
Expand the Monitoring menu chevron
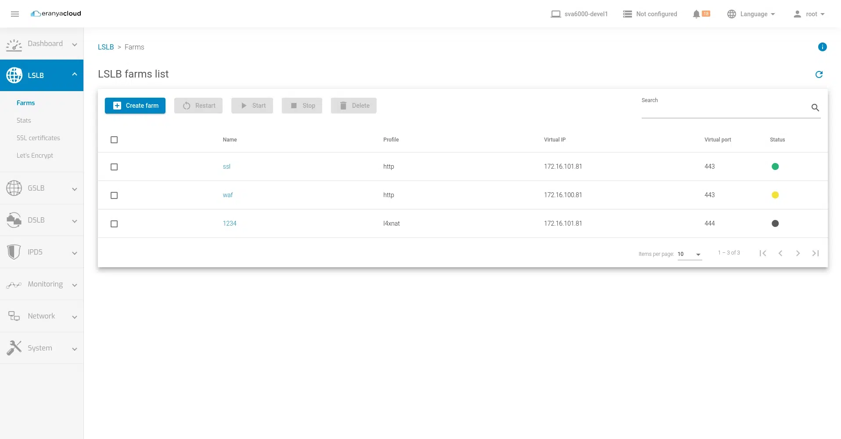click(x=75, y=285)
